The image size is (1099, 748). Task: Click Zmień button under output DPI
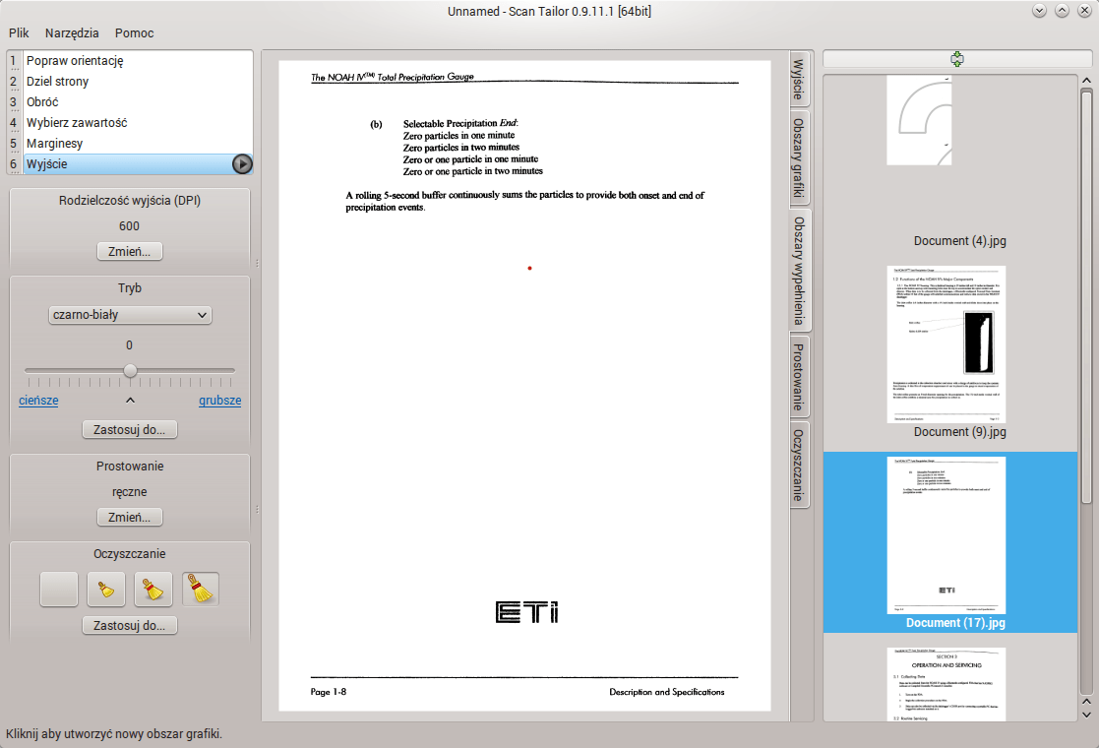tap(130, 252)
